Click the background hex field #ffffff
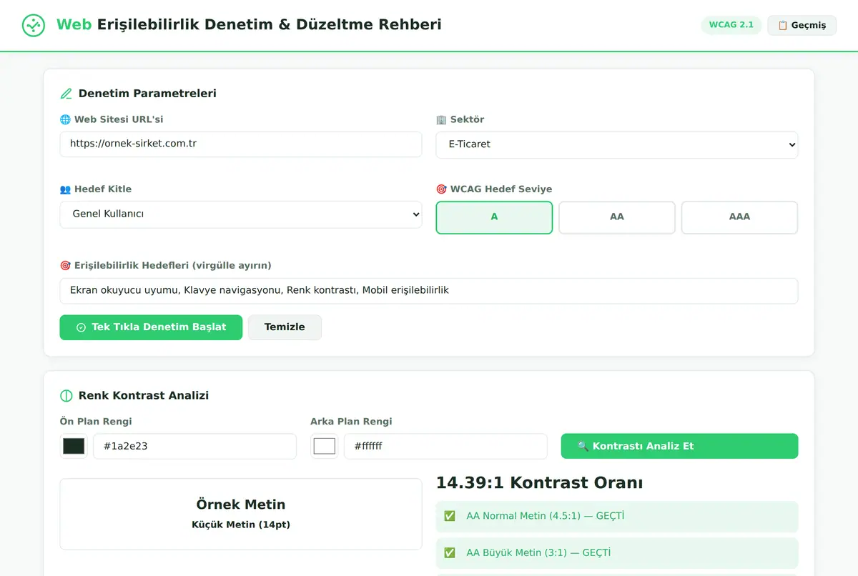Image resolution: width=858 pixels, height=576 pixels. pyautogui.click(x=445, y=446)
